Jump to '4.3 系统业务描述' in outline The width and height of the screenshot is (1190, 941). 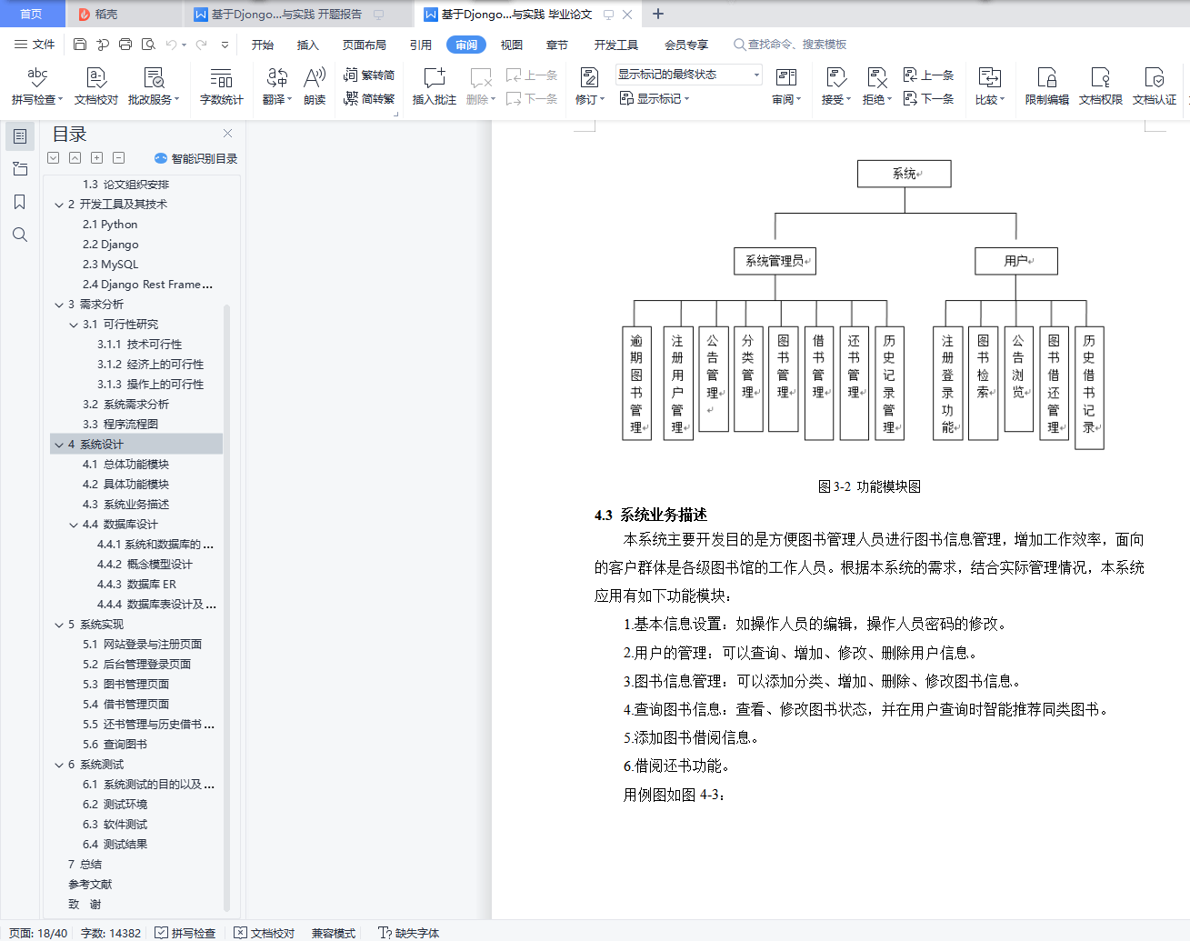tap(125, 505)
